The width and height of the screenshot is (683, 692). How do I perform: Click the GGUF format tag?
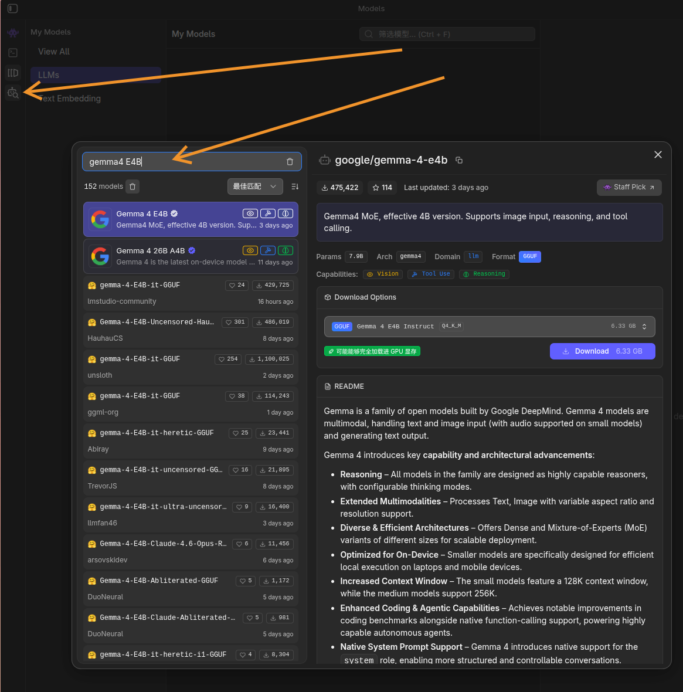click(x=530, y=256)
